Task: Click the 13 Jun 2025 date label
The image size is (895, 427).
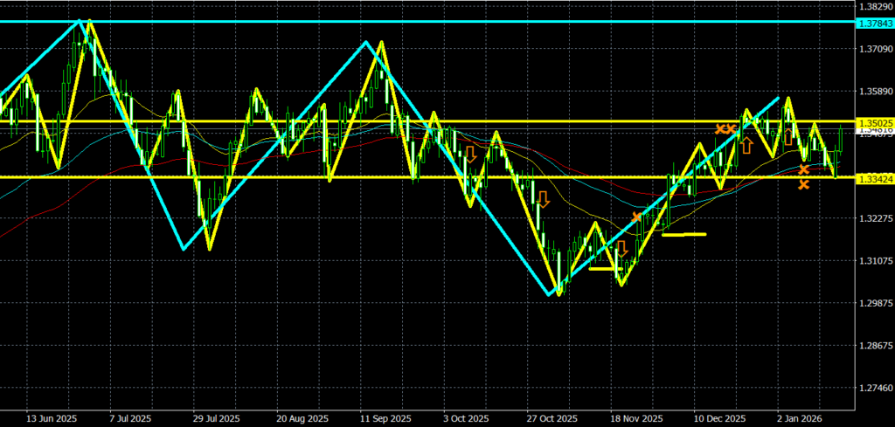Action: pos(48,417)
